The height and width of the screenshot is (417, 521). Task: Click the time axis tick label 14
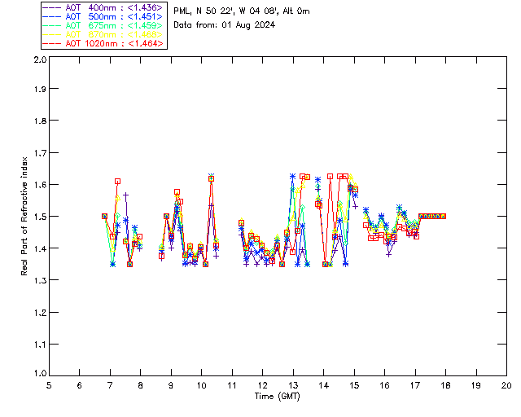click(324, 385)
